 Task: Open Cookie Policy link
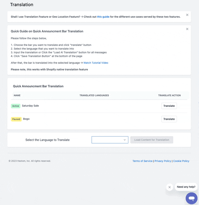point(181,161)
